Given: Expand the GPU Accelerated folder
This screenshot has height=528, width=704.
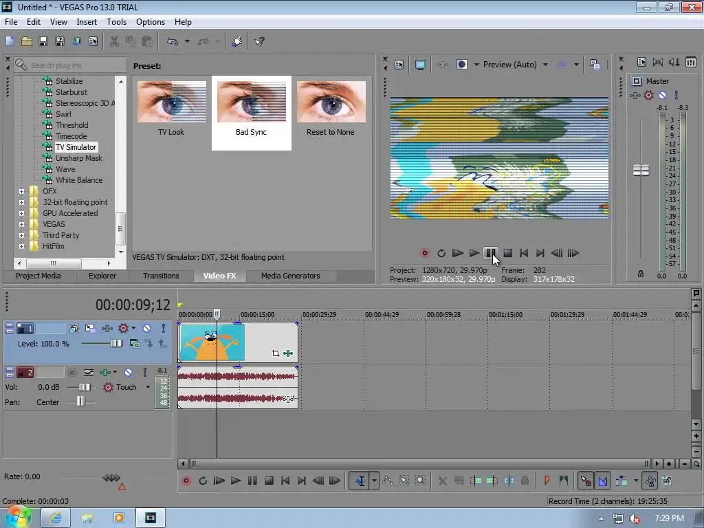Looking at the screenshot, I should click(21, 213).
